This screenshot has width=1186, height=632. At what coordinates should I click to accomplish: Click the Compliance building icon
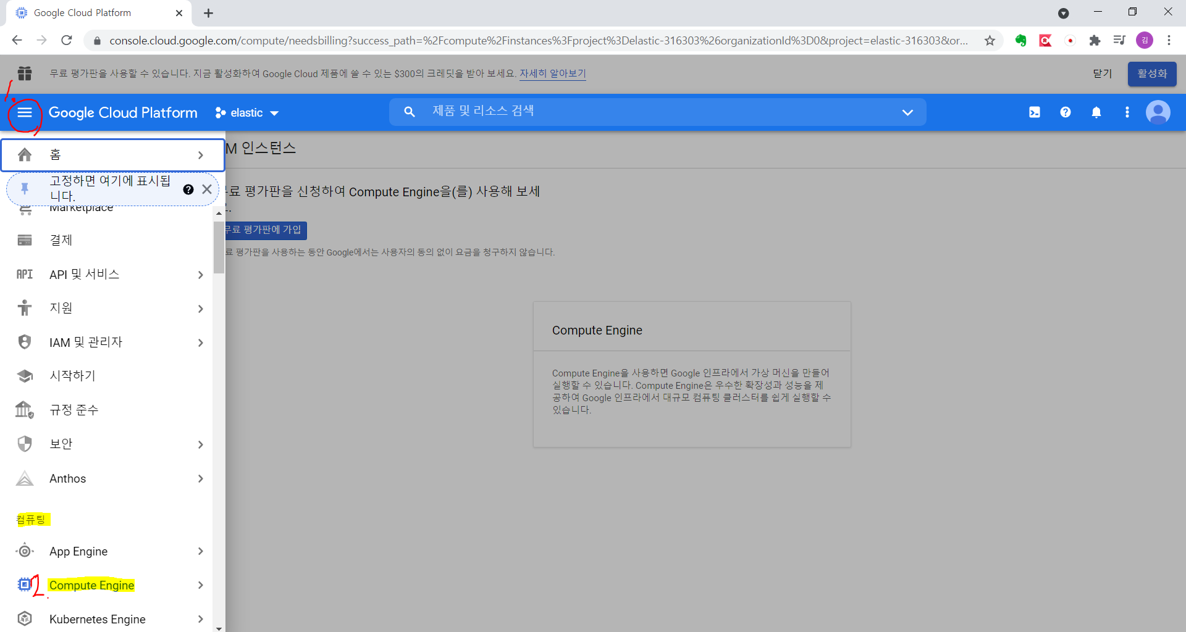tap(25, 410)
